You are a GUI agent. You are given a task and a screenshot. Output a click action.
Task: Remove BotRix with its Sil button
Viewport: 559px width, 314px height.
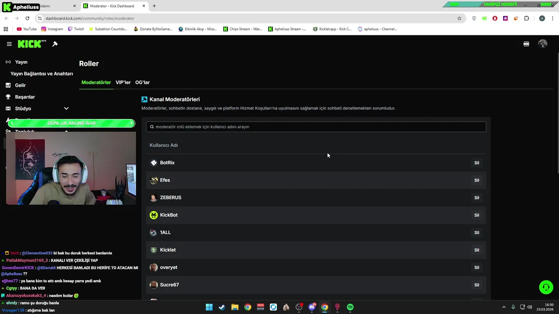[x=476, y=163]
